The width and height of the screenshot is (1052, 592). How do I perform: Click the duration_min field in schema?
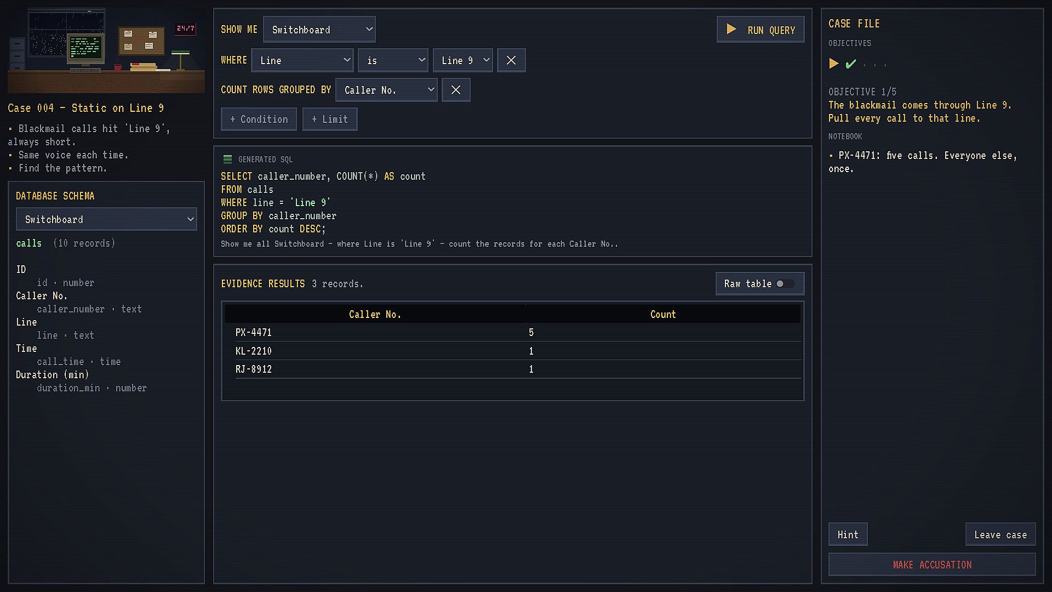92,388
